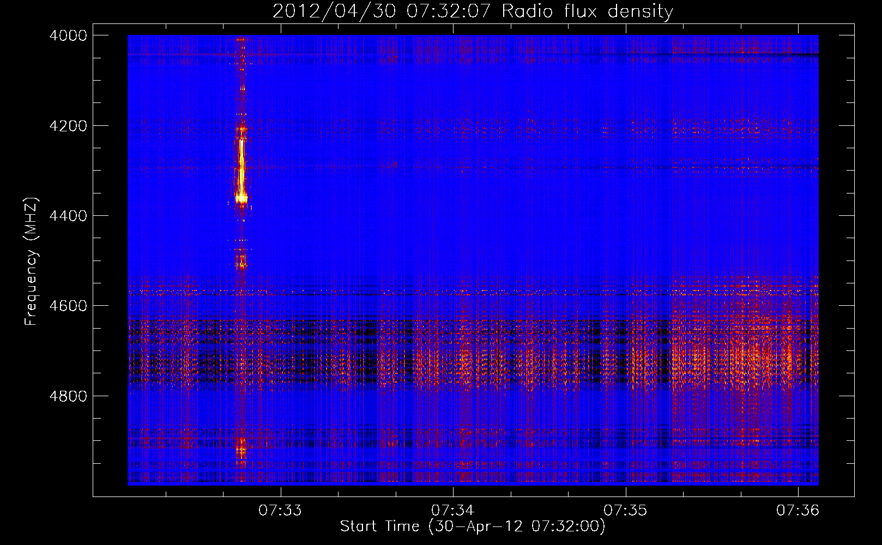Click the "Frequency (MHZ)" axis label

(x=31, y=262)
